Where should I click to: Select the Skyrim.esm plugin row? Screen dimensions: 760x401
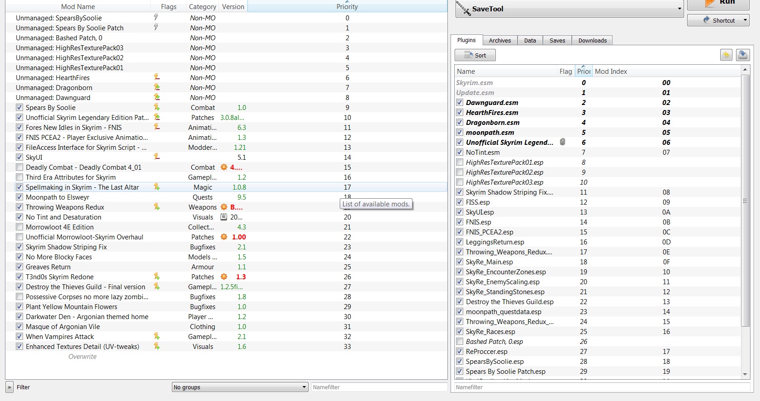tap(598, 82)
